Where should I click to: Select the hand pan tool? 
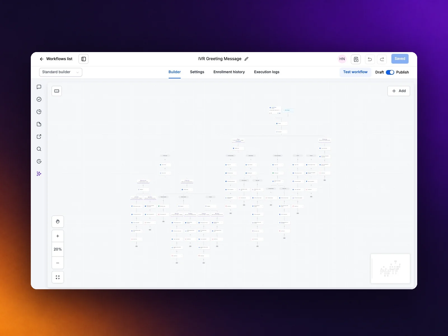(x=58, y=221)
